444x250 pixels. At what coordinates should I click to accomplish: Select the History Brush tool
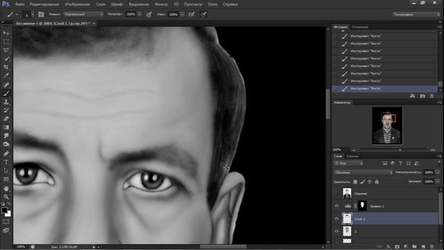(x=6, y=110)
